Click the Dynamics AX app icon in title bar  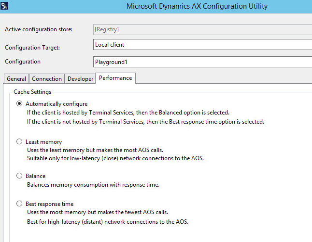(4, 6)
